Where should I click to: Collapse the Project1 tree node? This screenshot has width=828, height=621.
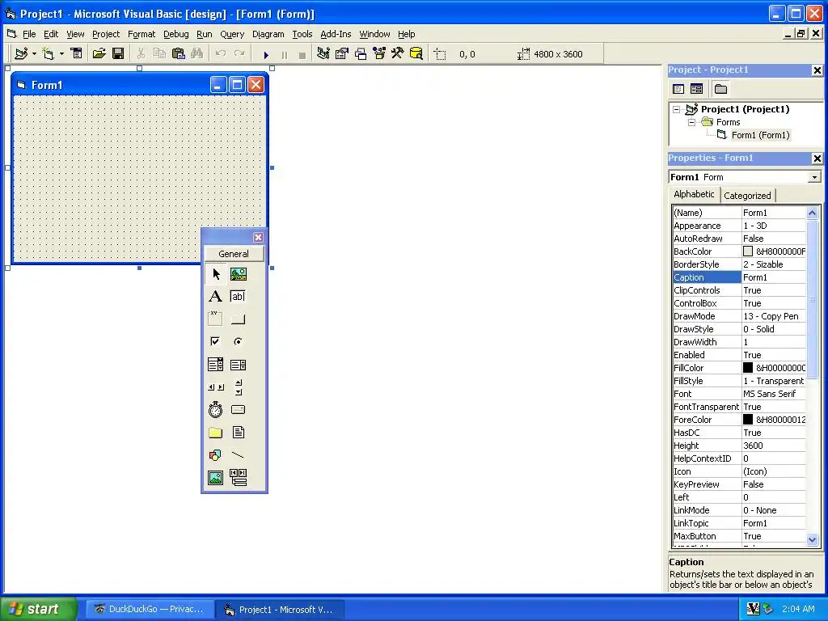tap(676, 109)
